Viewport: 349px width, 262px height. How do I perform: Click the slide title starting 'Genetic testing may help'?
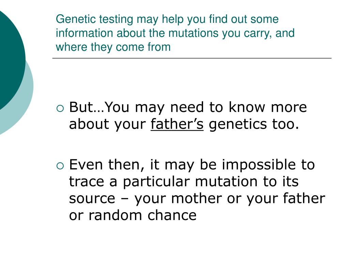(x=175, y=33)
